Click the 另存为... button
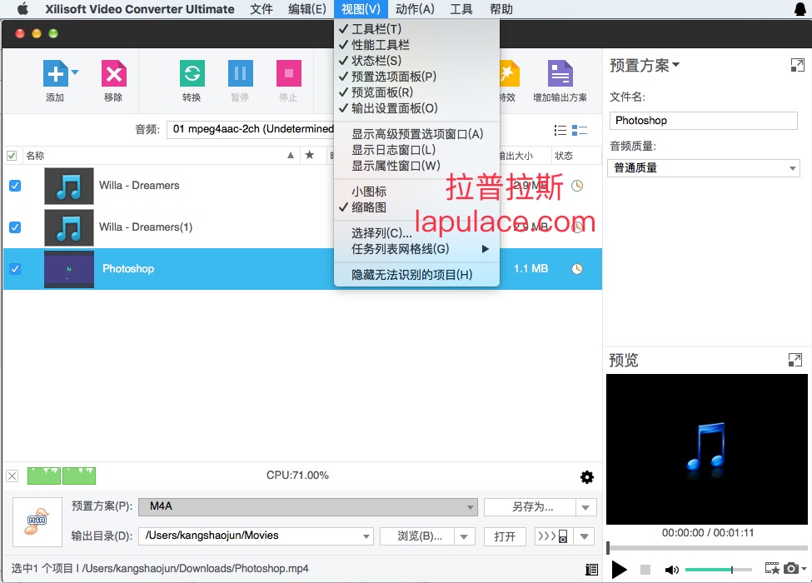Screen dimensions: 812x583 coord(531,506)
